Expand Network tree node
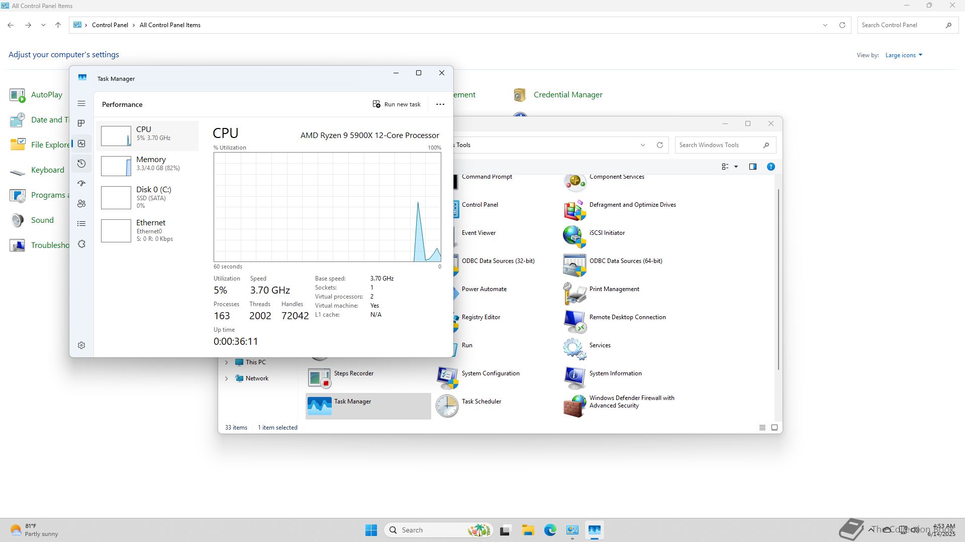 [x=226, y=378]
